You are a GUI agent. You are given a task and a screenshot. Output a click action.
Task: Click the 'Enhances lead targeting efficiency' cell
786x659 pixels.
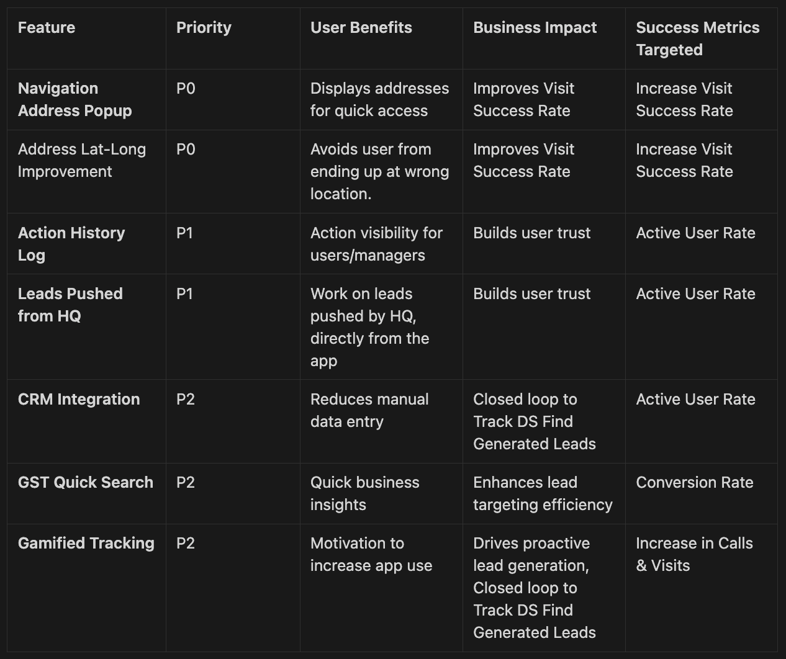(543, 493)
